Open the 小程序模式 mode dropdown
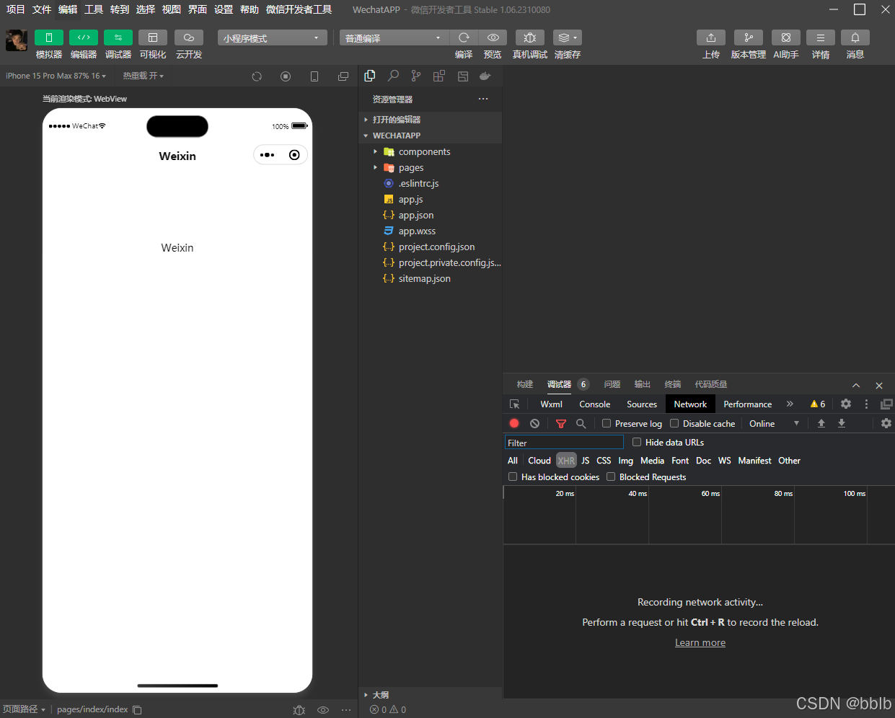 (x=272, y=37)
